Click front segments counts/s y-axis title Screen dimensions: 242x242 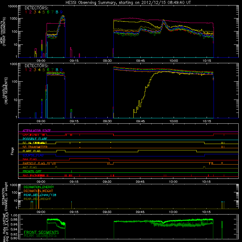point(3,32)
